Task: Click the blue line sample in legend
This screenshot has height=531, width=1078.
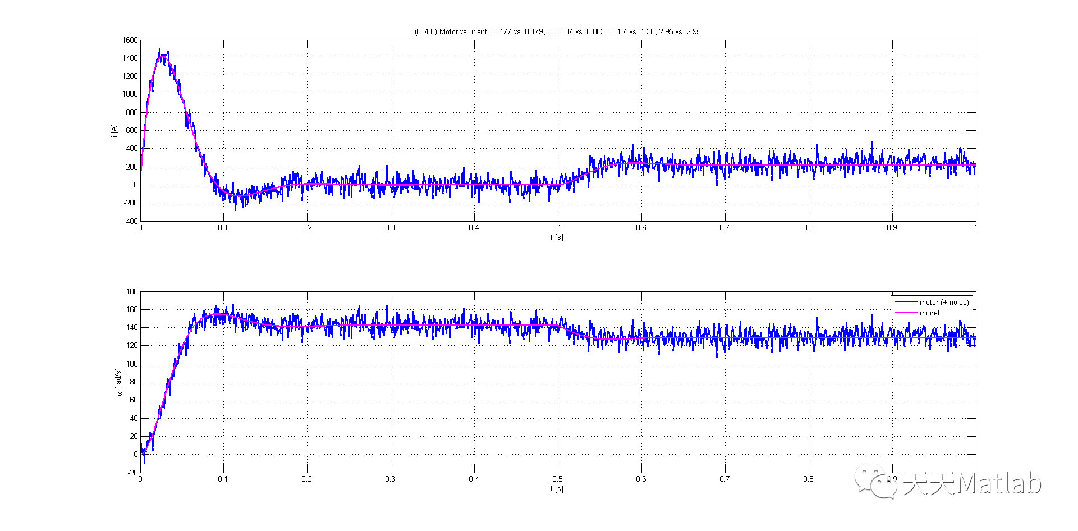Action: click(x=906, y=302)
